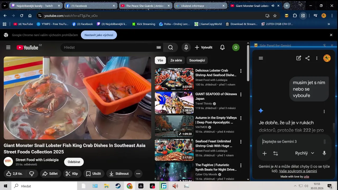Open the Chrome home page button

[30, 16]
